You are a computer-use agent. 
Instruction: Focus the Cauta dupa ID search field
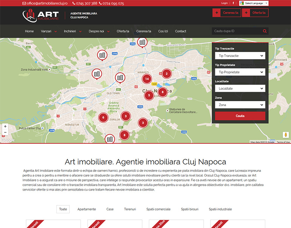point(237,31)
